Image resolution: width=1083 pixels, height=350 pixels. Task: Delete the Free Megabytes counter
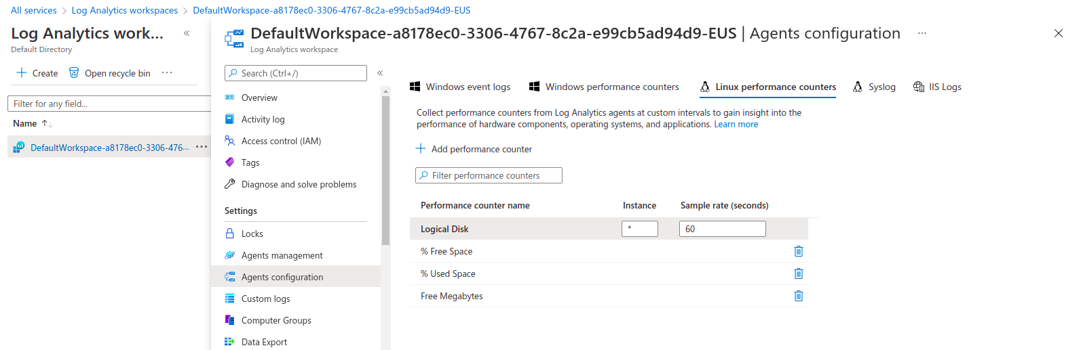coord(799,296)
